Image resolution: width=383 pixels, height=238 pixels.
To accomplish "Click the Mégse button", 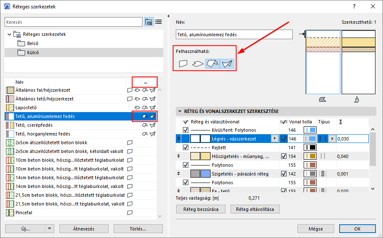I will coord(316,229).
